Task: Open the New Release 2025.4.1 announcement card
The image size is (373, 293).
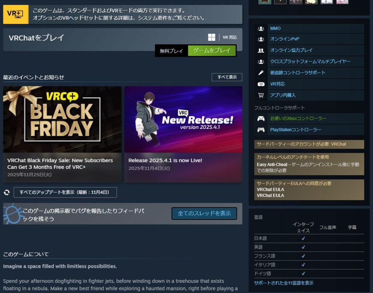Action: pyautogui.click(x=184, y=134)
